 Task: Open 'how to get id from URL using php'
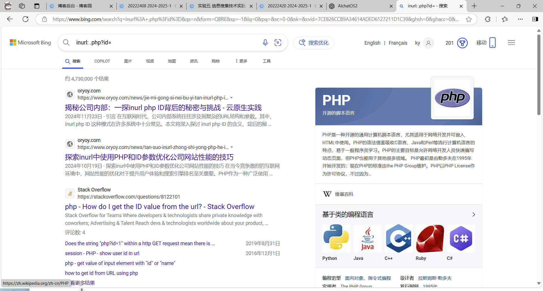coord(102,273)
